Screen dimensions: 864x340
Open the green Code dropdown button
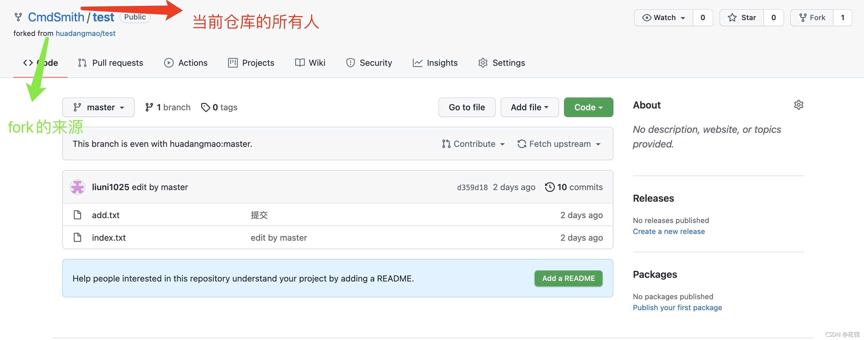click(x=588, y=107)
